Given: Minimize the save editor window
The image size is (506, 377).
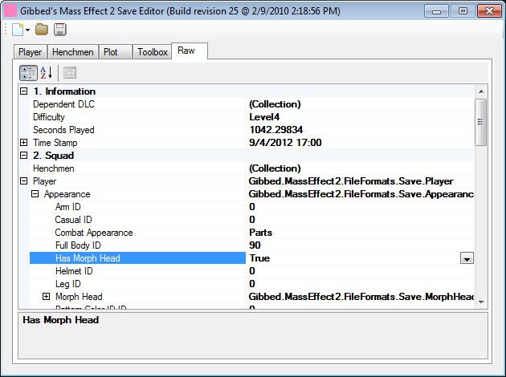Looking at the screenshot, I should pos(436,11).
